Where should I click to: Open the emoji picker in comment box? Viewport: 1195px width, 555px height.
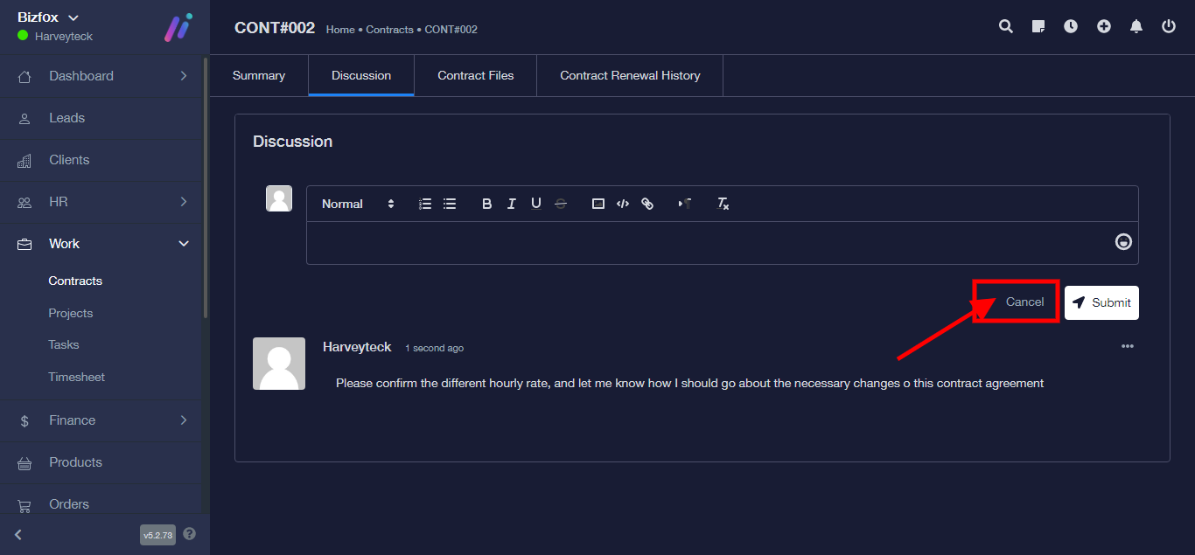click(1123, 242)
